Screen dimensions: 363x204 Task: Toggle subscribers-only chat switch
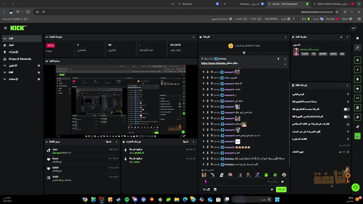tap(347, 109)
